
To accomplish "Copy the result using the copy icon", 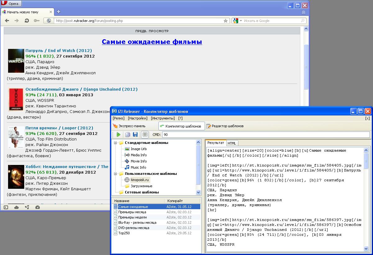I will click(x=128, y=135).
